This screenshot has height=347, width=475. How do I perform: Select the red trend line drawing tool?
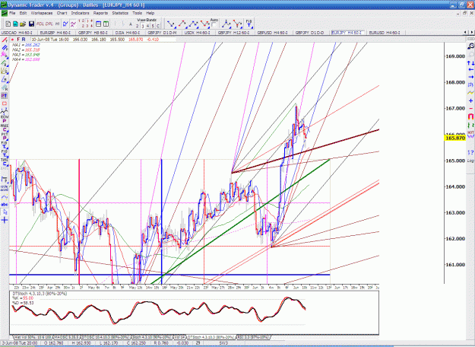click(x=5, y=40)
